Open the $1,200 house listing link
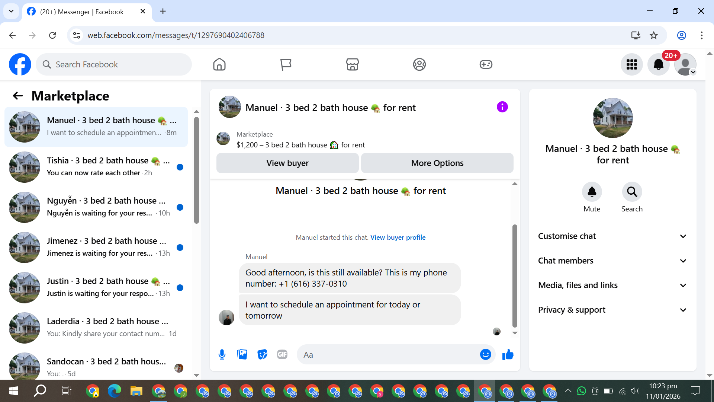The width and height of the screenshot is (714, 402). click(x=300, y=145)
